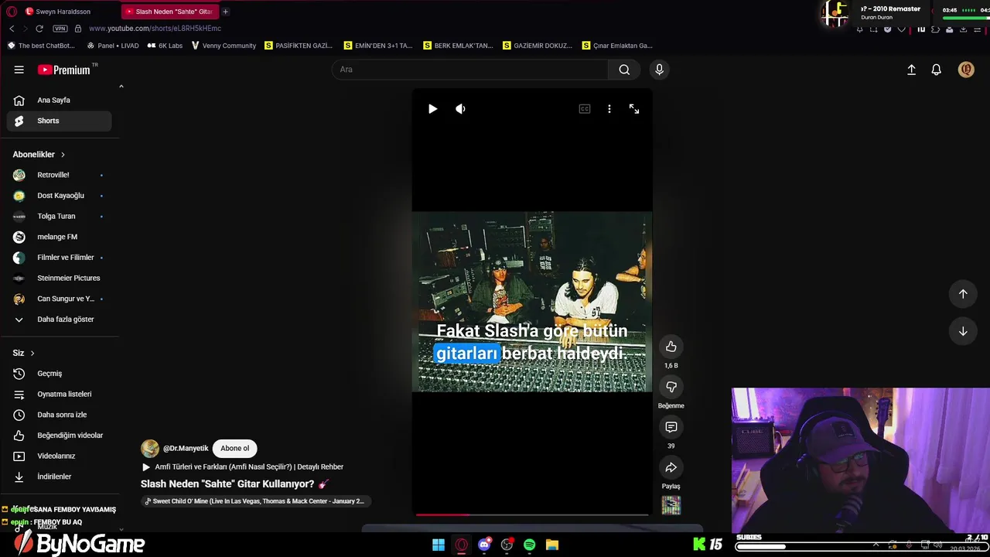This screenshot has width=990, height=557.
Task: Start voice search with the microphone icon
Action: [x=659, y=70]
